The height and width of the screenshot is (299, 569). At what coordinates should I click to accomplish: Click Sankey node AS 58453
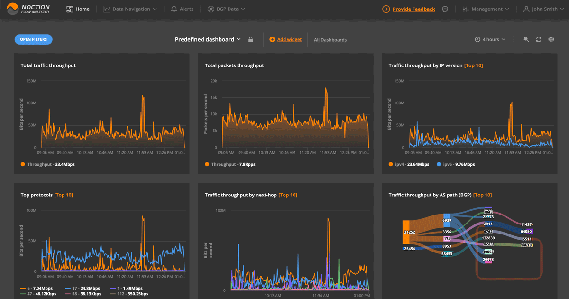click(x=447, y=253)
